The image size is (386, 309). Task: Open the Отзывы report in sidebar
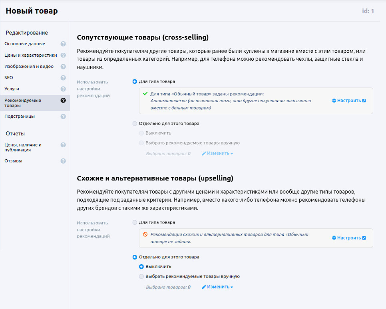(13, 161)
